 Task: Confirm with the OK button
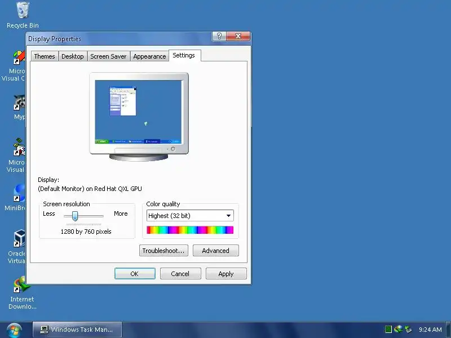tap(135, 274)
